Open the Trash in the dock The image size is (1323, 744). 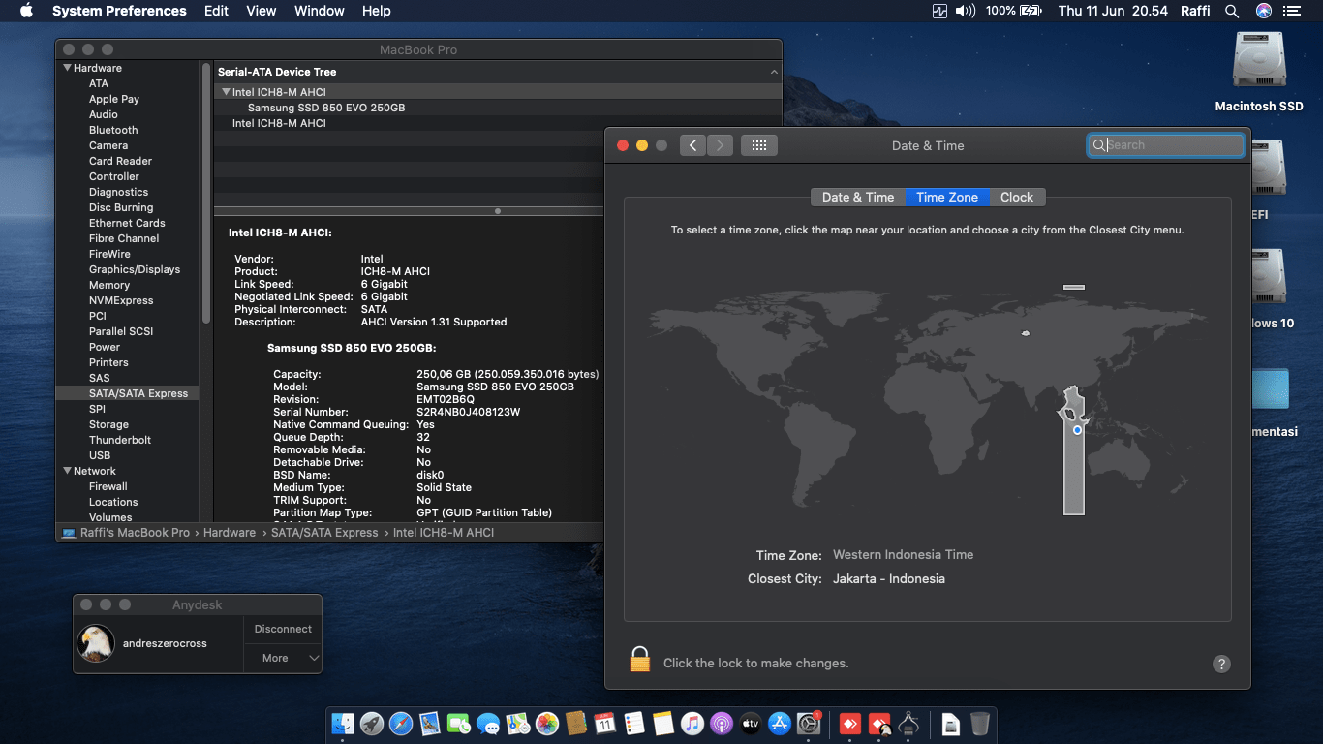click(x=980, y=723)
